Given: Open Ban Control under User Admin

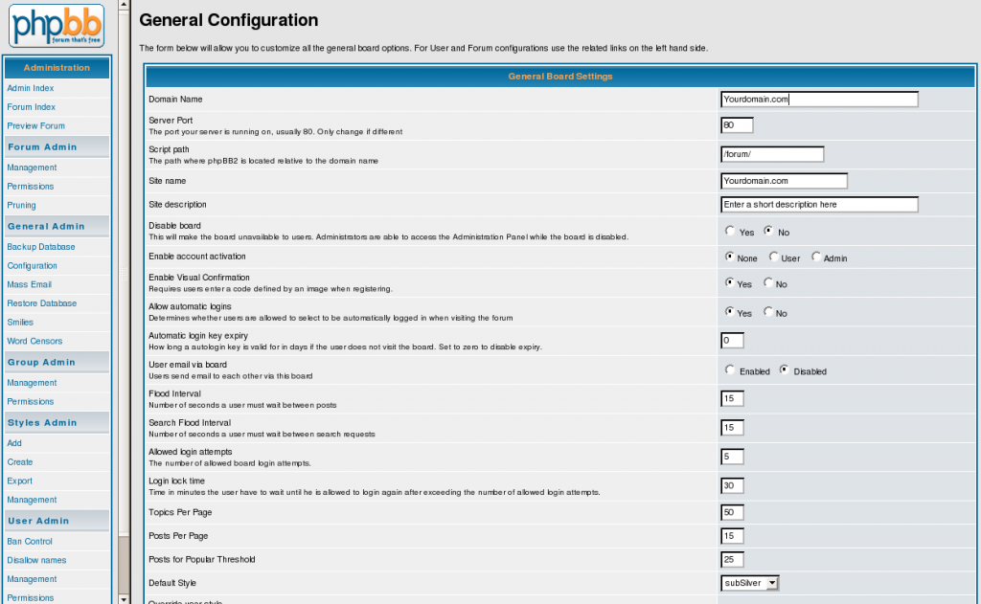Looking at the screenshot, I should [30, 542].
